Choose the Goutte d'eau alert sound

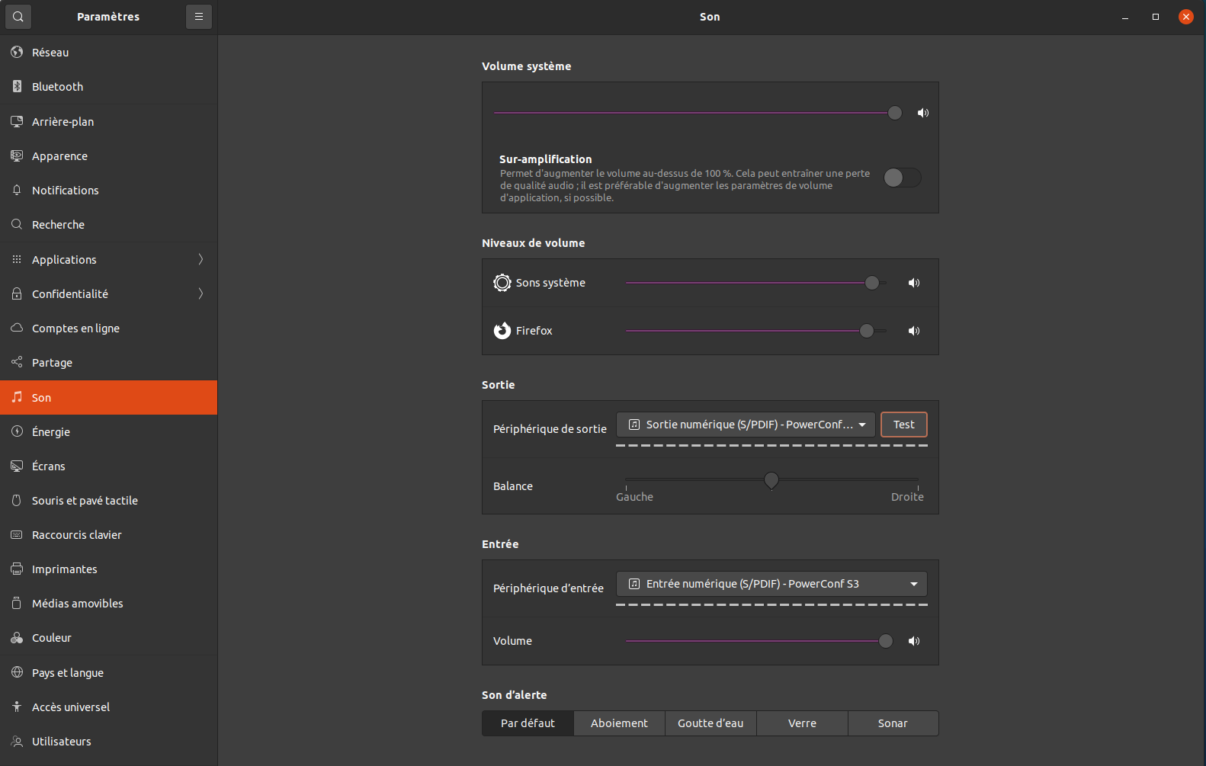(710, 723)
